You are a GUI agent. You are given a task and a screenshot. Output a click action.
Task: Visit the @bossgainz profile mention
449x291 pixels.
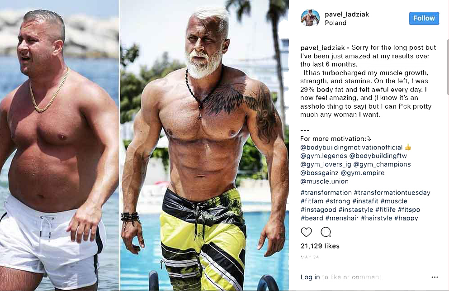(319, 173)
